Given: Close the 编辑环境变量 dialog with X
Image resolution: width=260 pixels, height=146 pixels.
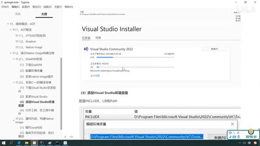Looking at the screenshot, I should click(x=232, y=124).
